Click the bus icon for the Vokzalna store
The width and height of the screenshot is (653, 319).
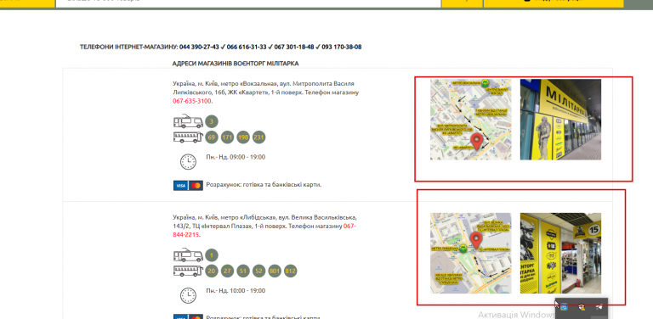pos(188,137)
